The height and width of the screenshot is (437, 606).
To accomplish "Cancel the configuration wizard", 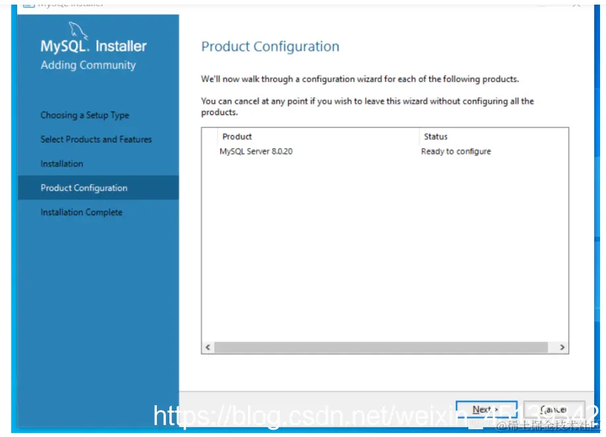I will (x=554, y=409).
